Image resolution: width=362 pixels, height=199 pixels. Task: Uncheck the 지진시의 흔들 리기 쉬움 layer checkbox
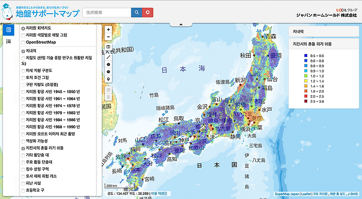(23, 148)
